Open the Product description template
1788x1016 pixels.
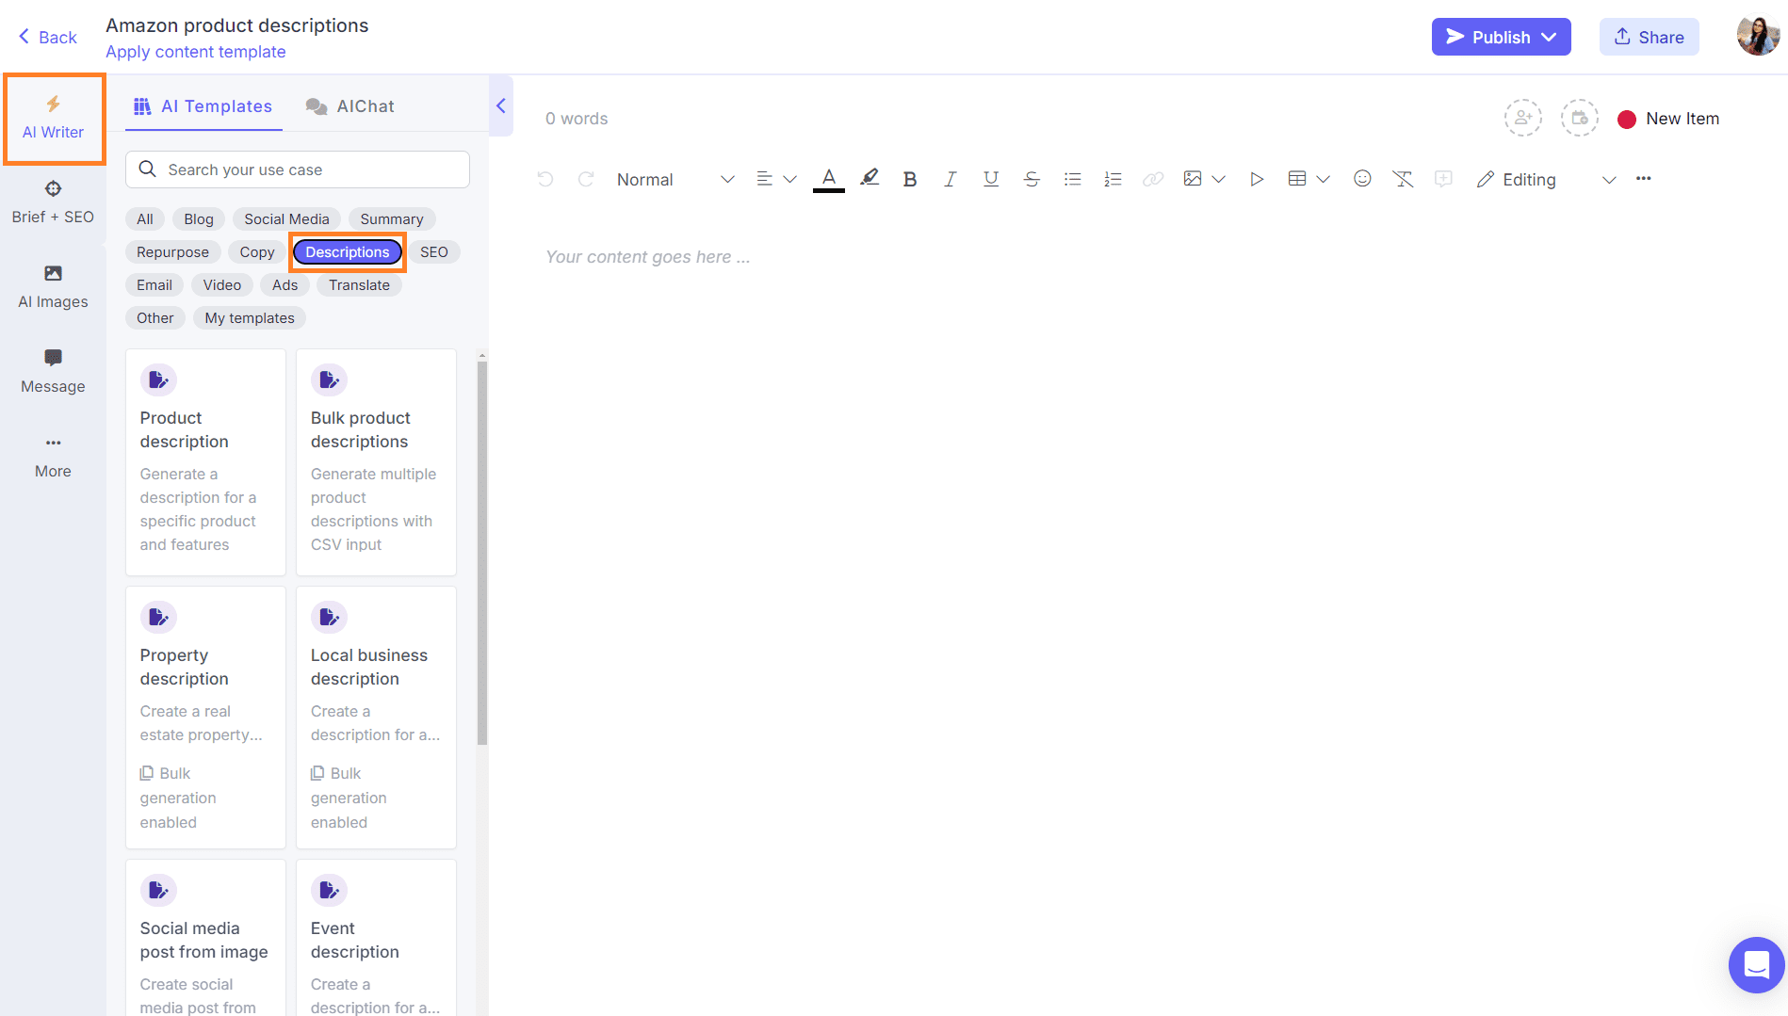pyautogui.click(x=205, y=462)
